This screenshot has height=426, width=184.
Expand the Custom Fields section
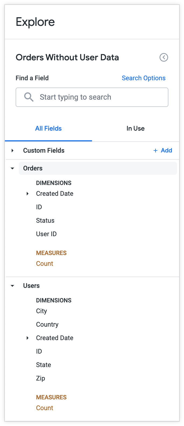pos(12,151)
